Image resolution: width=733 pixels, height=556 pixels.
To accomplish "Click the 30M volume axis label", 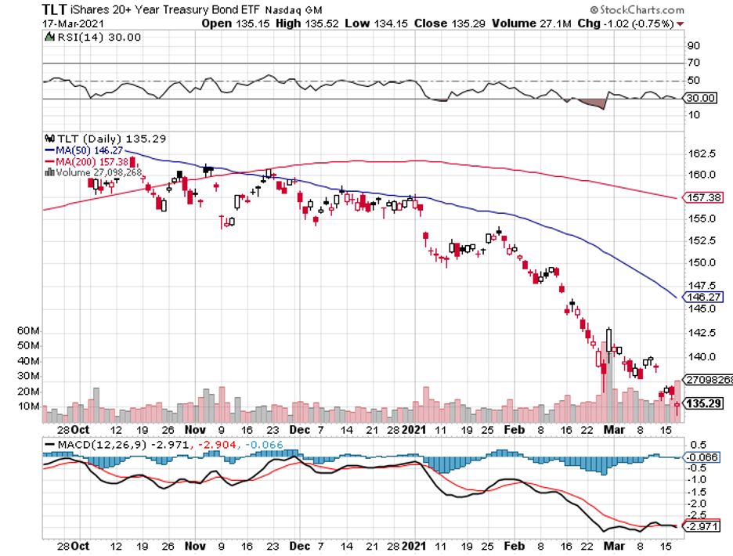I will click(x=28, y=377).
